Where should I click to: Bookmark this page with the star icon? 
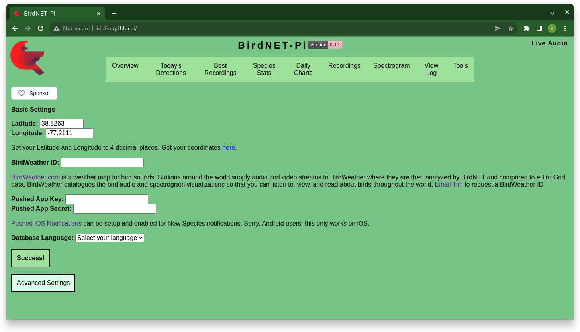[x=510, y=28]
